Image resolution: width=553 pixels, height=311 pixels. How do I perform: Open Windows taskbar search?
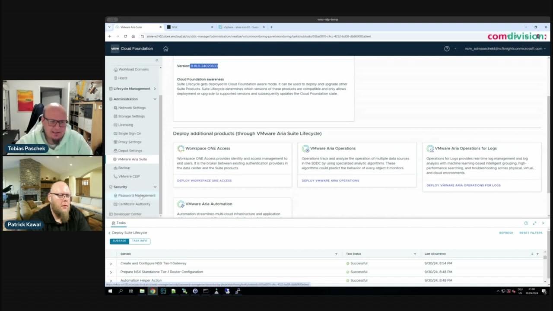pyautogui.click(x=121, y=291)
